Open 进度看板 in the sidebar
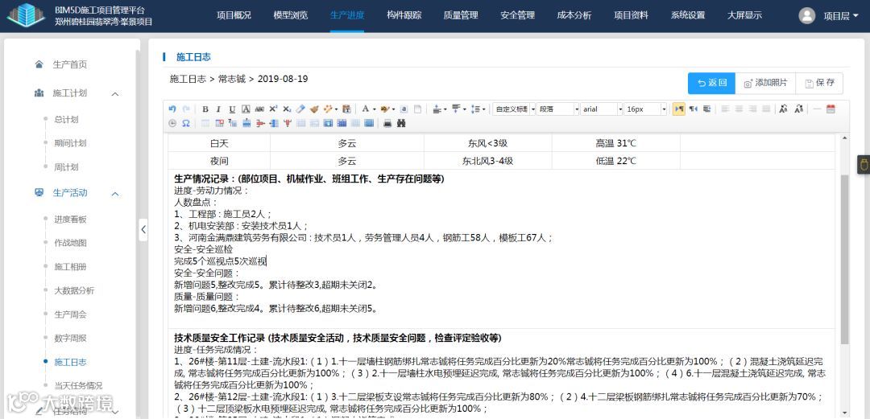The image size is (870, 419). (70, 219)
